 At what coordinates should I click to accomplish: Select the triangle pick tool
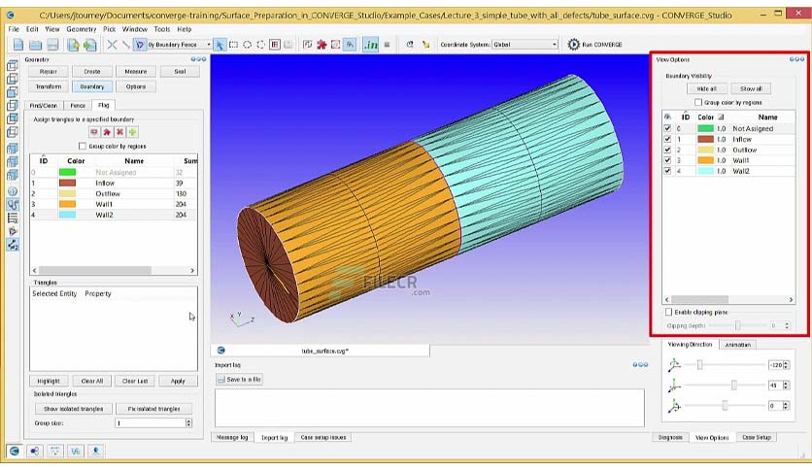pyautogui.click(x=139, y=45)
